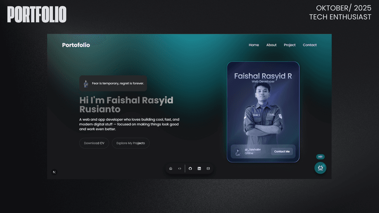Screen dimensions: 379x213
Task: Open GitHub icon in bottom dock
Action: point(190,169)
